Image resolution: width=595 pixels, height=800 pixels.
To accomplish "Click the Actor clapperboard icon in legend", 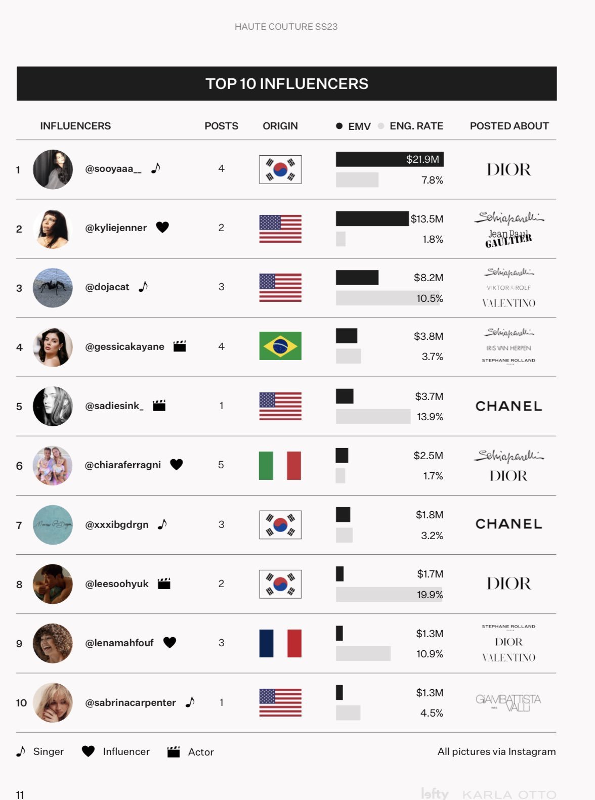I will click(x=174, y=752).
